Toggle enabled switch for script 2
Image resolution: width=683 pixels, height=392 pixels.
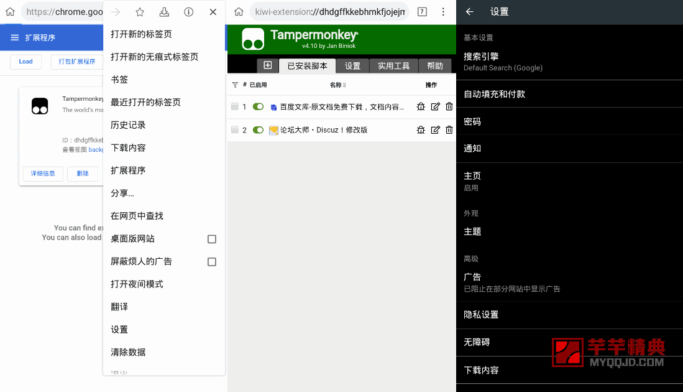point(259,129)
